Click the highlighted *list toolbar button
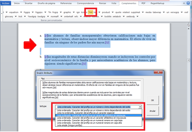 90,13
